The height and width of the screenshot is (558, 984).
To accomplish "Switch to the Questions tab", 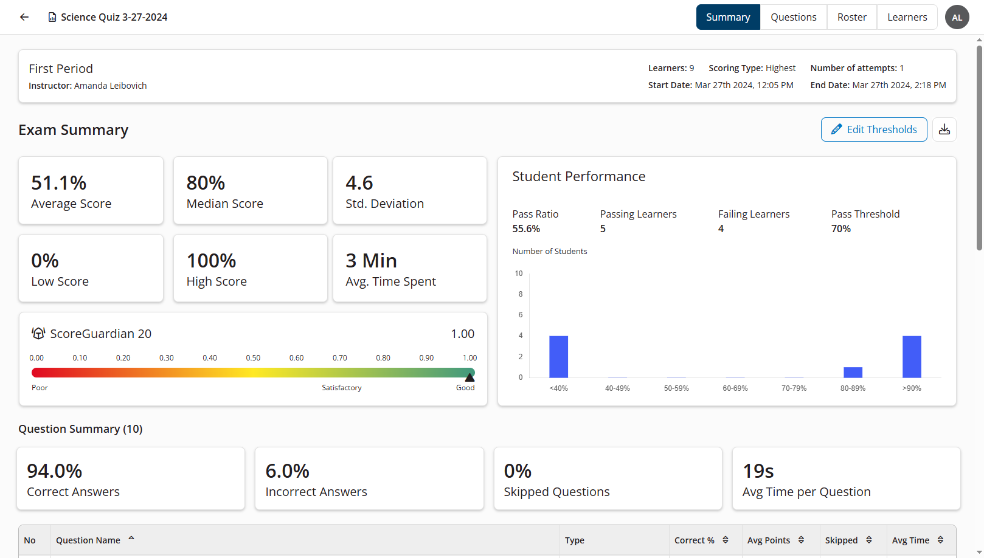I will (793, 16).
